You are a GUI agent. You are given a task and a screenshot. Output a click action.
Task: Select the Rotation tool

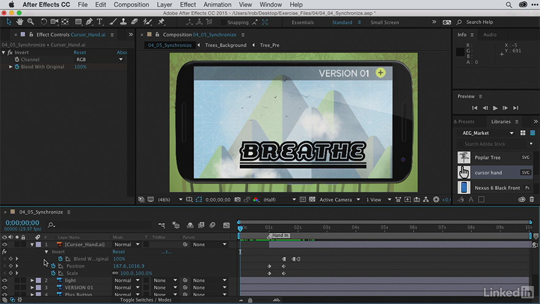[44, 21]
